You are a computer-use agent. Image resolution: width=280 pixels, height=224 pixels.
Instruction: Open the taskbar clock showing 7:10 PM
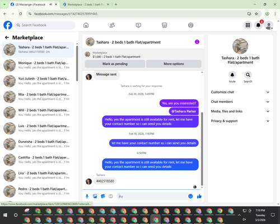tap(260, 215)
